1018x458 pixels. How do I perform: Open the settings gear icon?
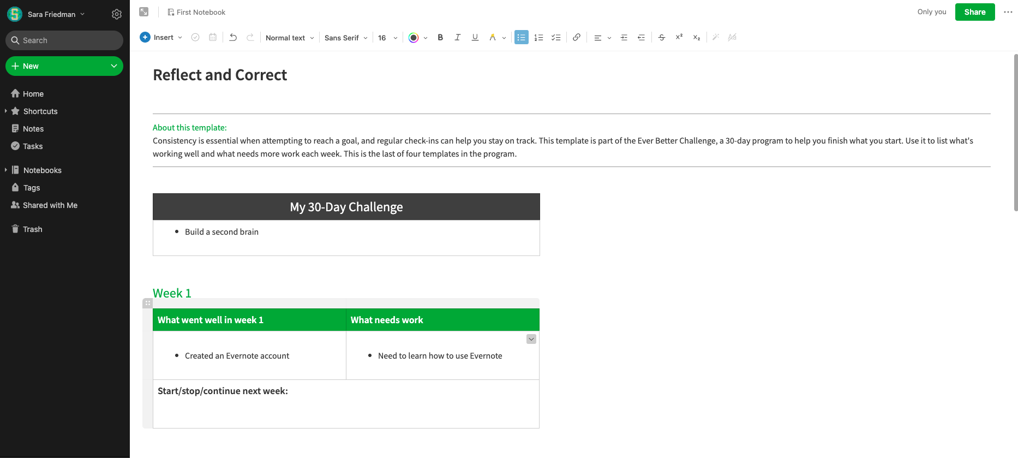[117, 14]
